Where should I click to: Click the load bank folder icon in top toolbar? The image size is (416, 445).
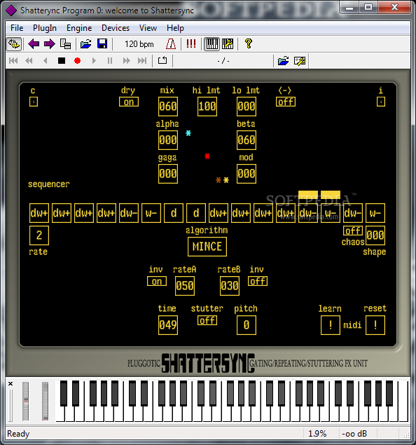click(85, 44)
